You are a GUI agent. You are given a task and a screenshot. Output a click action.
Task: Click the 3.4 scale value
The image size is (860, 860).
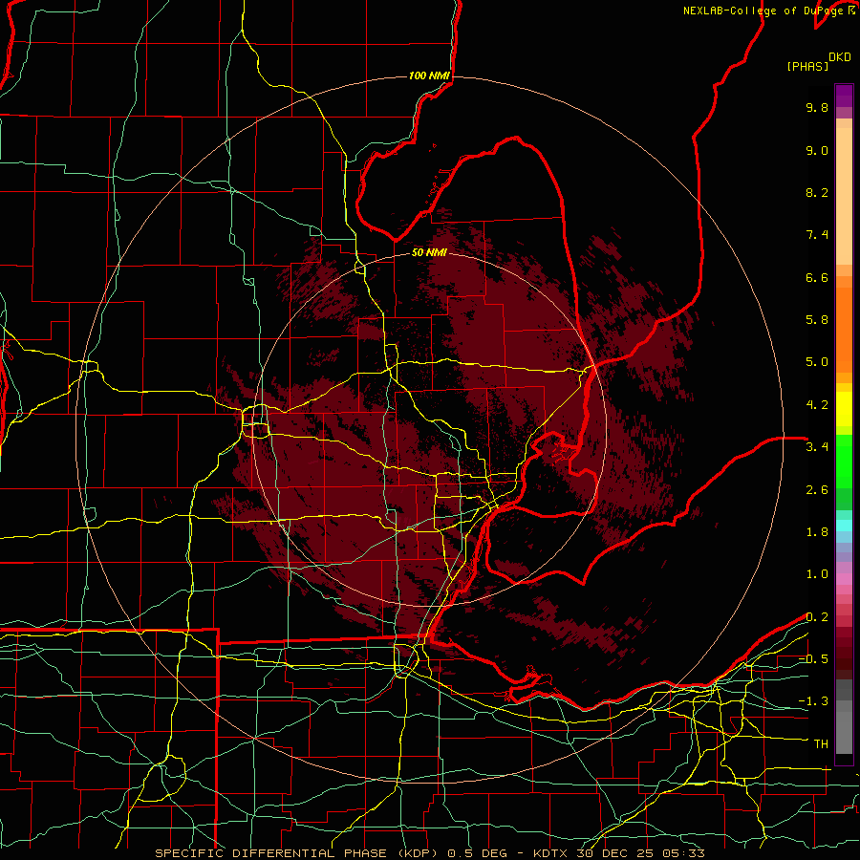[817, 447]
